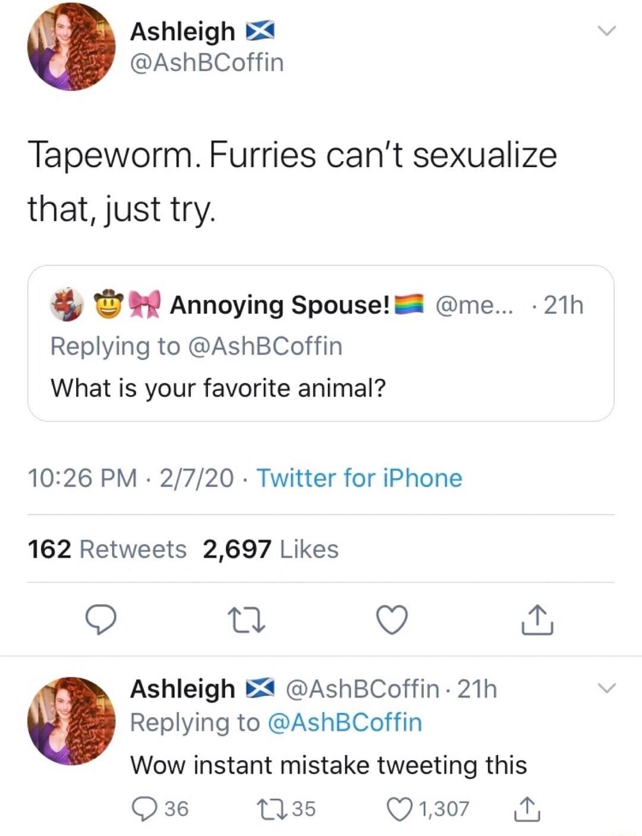The image size is (642, 836).
Task: Open the 162 Retweets list
Action: click(x=106, y=549)
